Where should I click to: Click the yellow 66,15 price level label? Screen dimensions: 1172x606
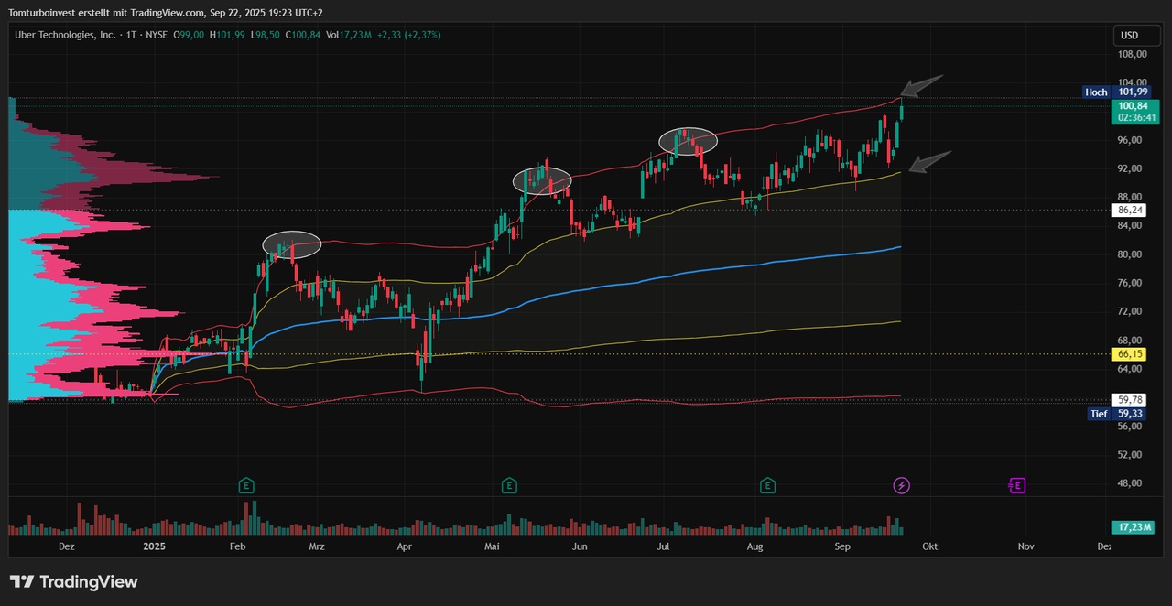point(1130,354)
